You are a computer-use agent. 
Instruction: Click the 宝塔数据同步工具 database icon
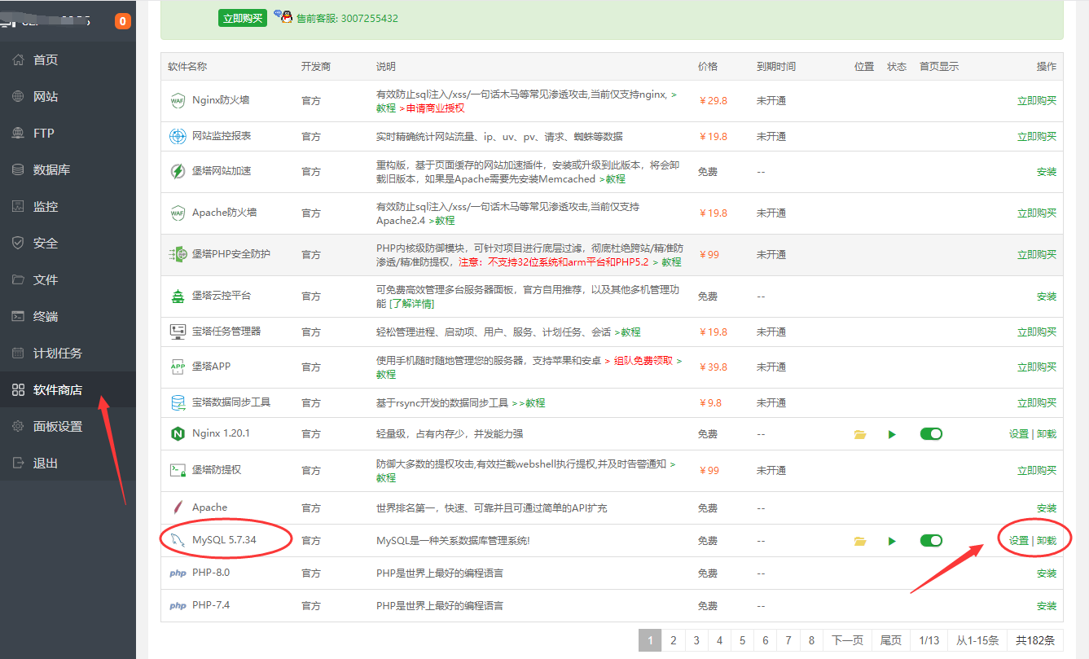178,402
